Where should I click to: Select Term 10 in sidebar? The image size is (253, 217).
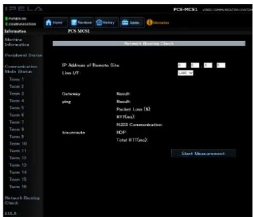click(x=18, y=144)
